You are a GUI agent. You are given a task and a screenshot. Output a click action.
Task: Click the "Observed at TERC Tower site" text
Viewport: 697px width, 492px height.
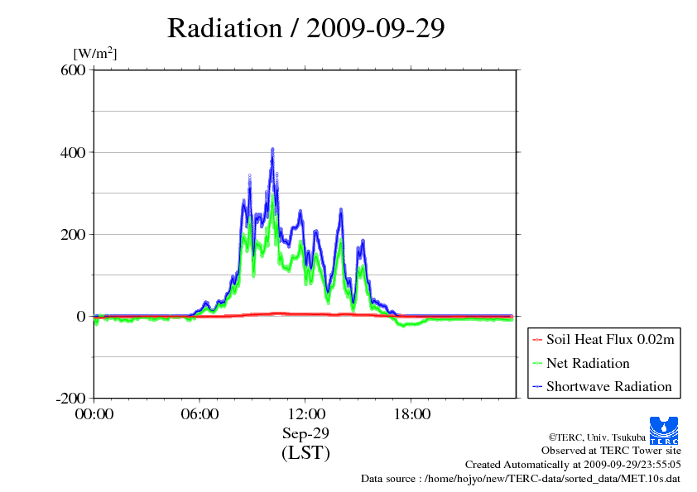pos(611,451)
